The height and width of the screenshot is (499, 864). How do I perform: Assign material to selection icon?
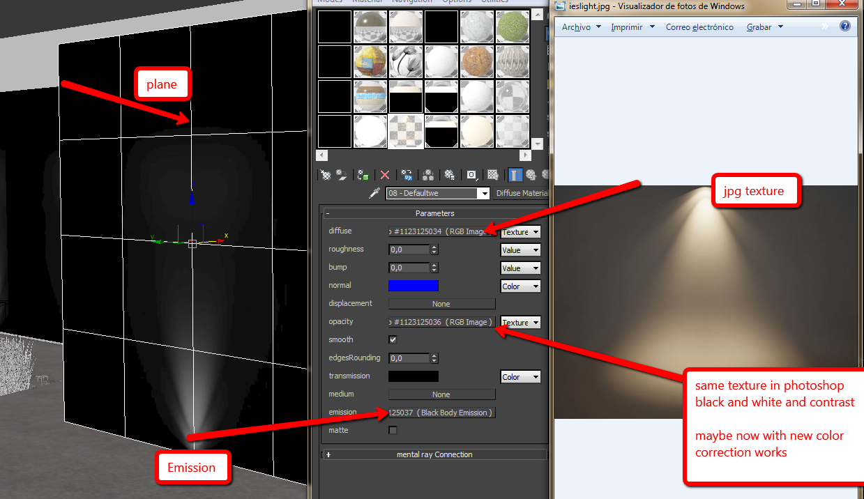click(363, 175)
